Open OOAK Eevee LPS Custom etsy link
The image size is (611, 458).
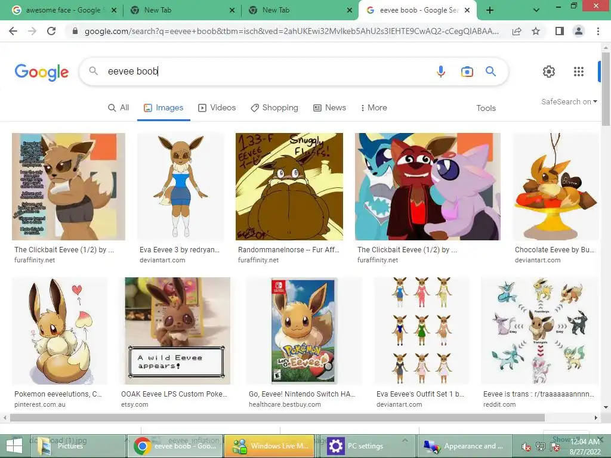tap(174, 399)
